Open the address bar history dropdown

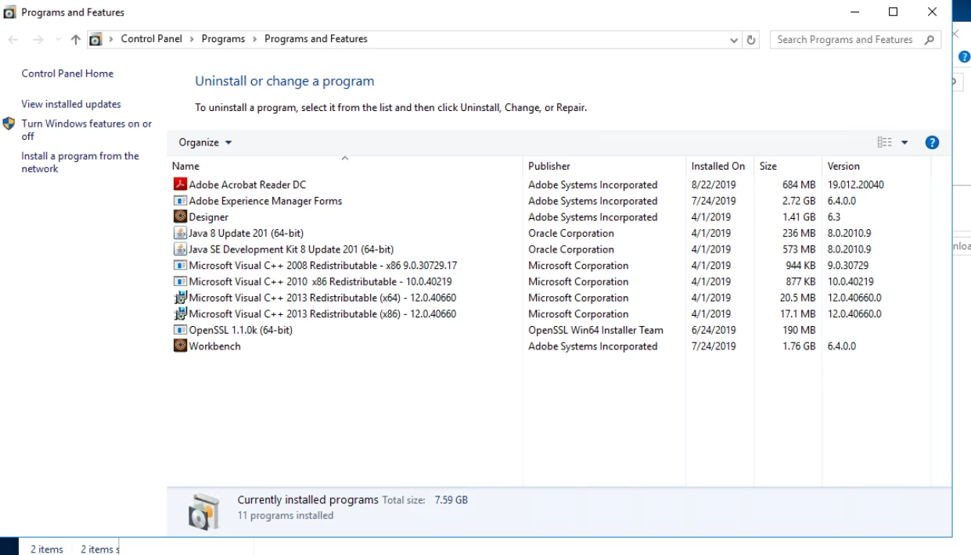(734, 40)
